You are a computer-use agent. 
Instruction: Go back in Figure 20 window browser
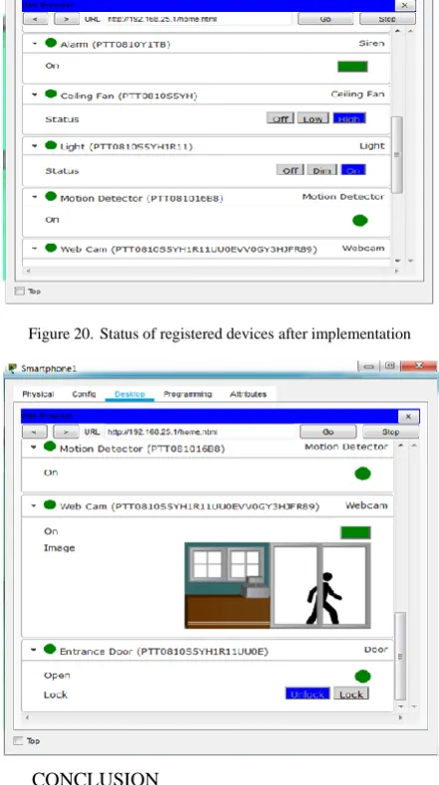36,19
